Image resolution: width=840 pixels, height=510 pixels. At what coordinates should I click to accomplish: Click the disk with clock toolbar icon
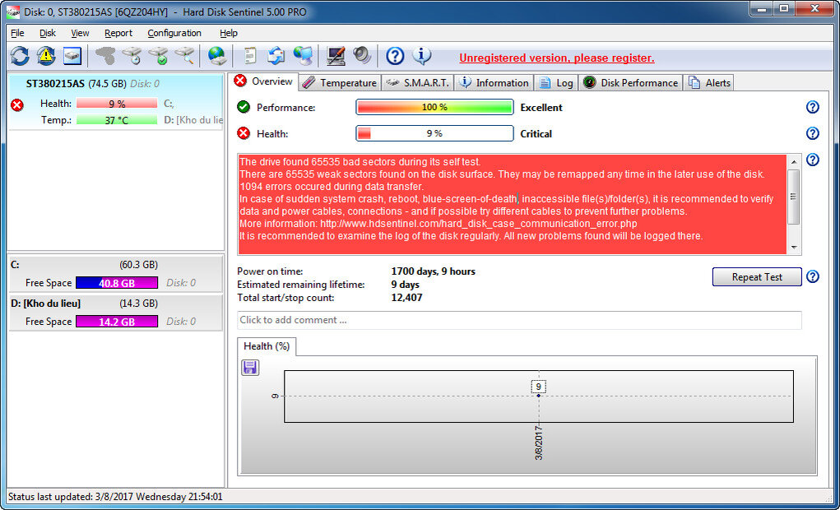132,56
